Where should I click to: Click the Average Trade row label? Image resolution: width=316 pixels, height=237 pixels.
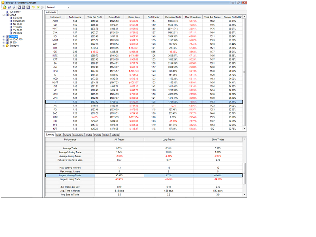click(x=70, y=149)
